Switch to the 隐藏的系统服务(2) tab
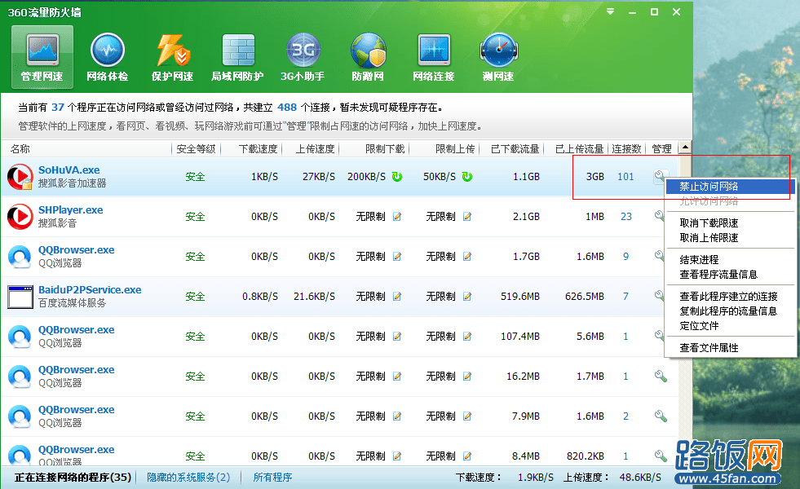 click(188, 478)
